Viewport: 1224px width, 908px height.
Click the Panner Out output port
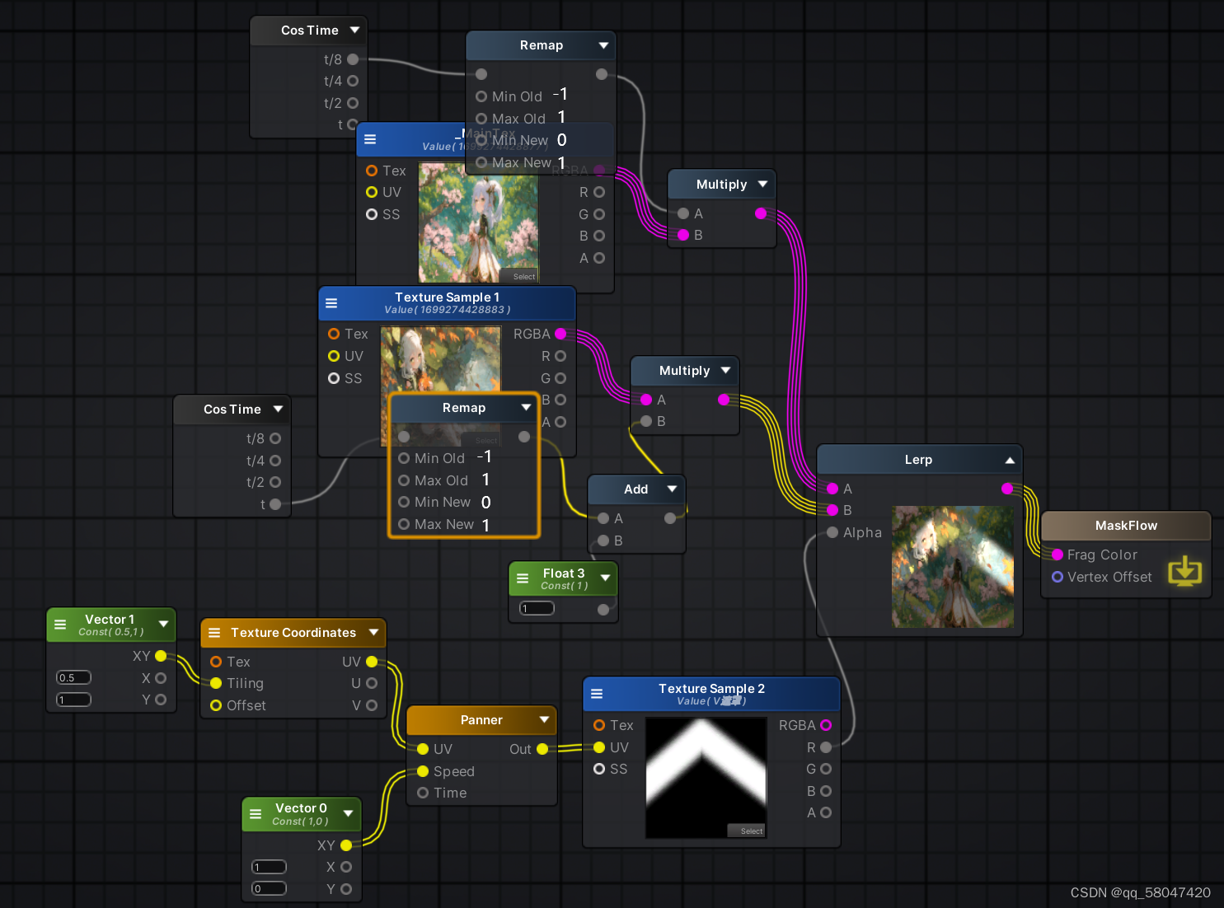(x=542, y=749)
